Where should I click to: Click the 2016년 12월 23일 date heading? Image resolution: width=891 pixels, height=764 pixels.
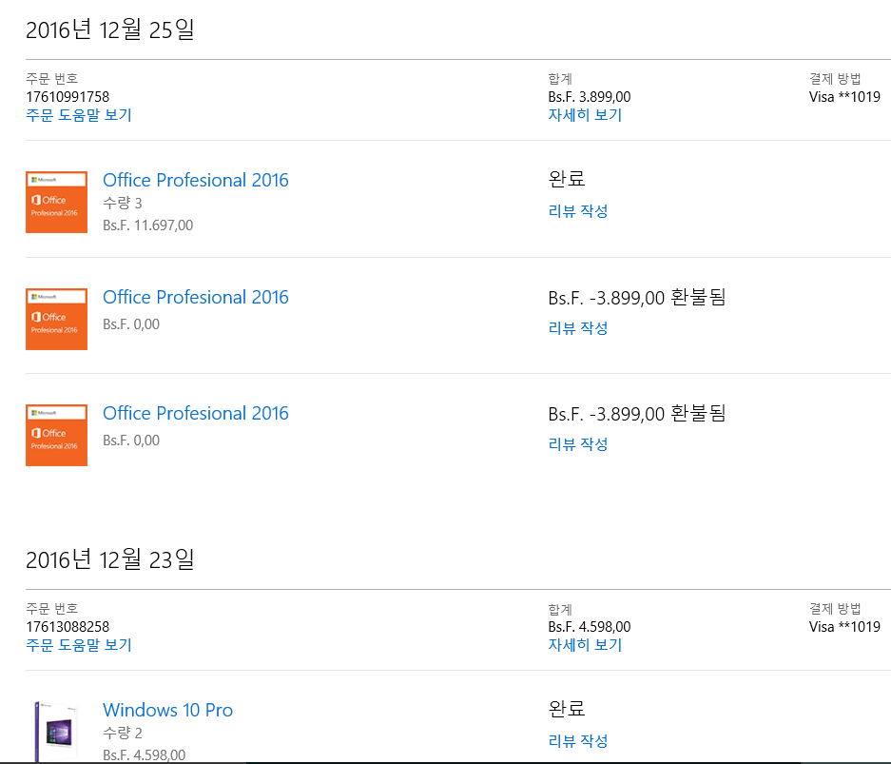click(x=109, y=559)
